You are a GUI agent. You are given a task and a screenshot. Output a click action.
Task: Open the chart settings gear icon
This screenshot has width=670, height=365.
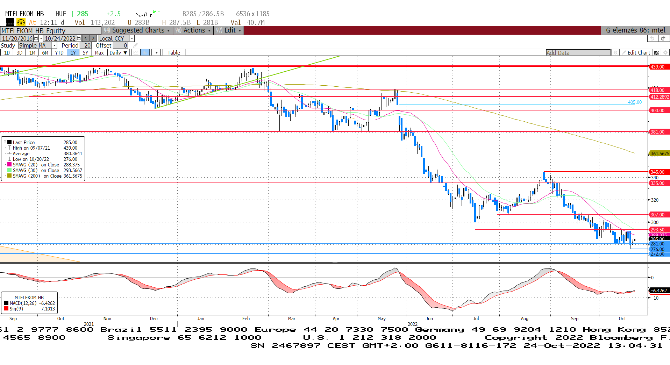point(665,52)
